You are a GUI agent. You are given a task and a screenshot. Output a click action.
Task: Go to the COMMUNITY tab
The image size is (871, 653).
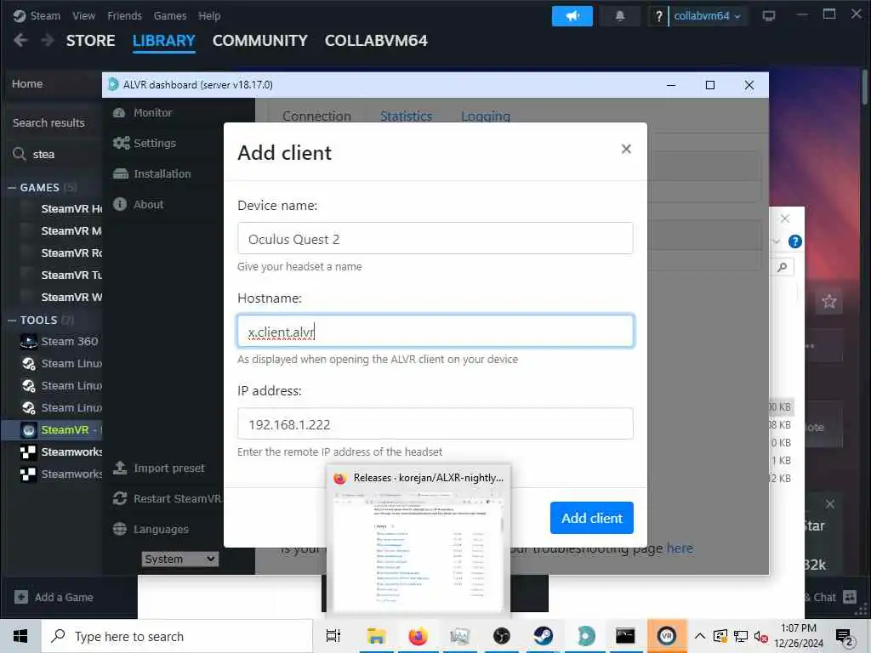click(x=260, y=41)
